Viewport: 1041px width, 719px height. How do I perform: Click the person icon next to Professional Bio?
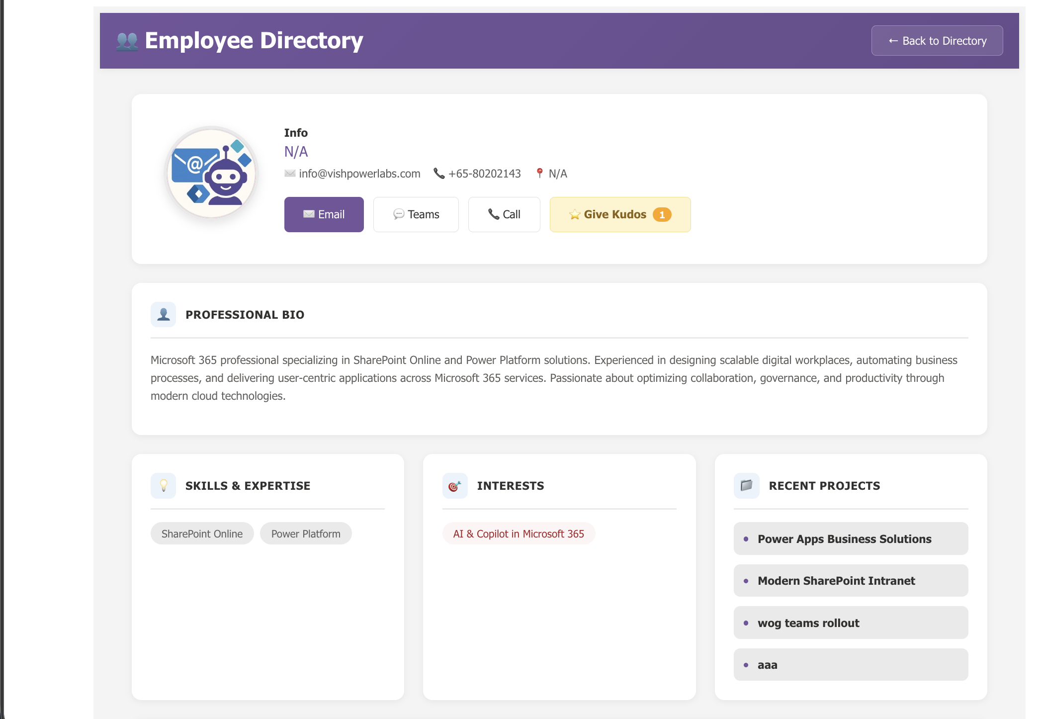[x=163, y=314]
